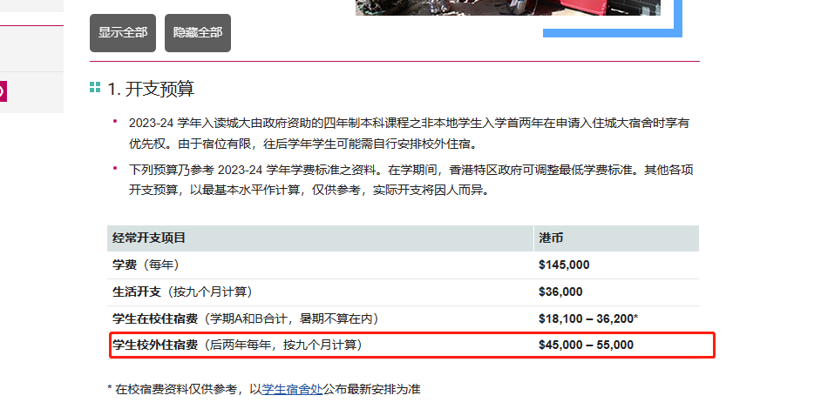Click the 显示全部 button
This screenshot has width=821, height=409.
[123, 32]
